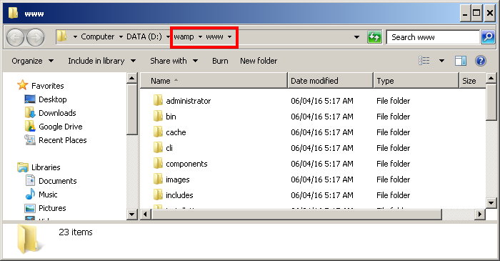Navigate to wamp in the address bar
Image resolution: width=500 pixels, height=261 pixels.
point(184,36)
